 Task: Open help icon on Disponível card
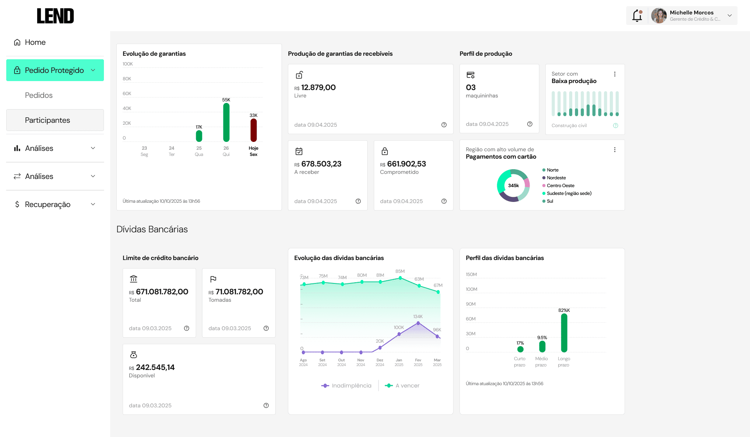tap(266, 405)
